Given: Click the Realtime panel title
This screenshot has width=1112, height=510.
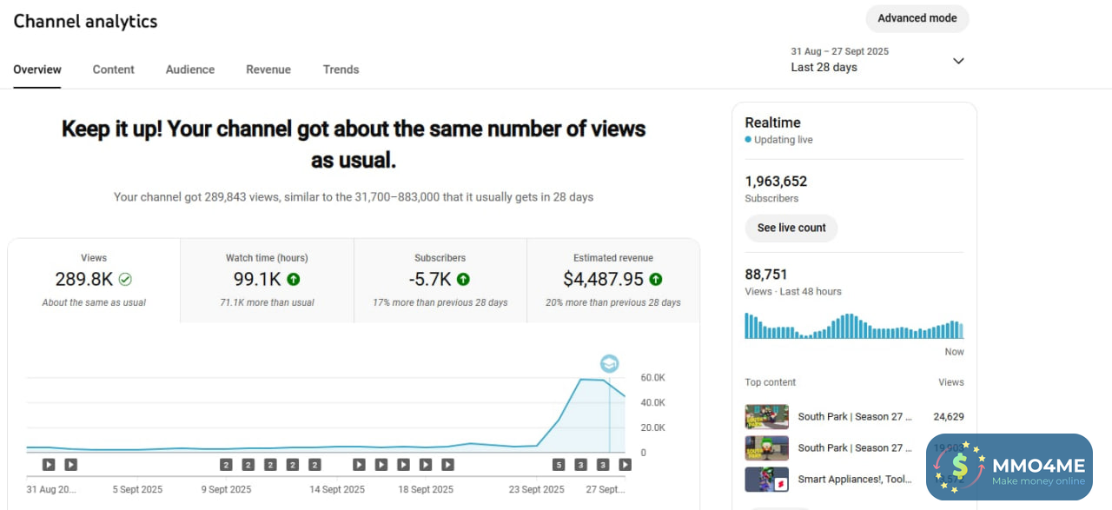Looking at the screenshot, I should (x=772, y=123).
